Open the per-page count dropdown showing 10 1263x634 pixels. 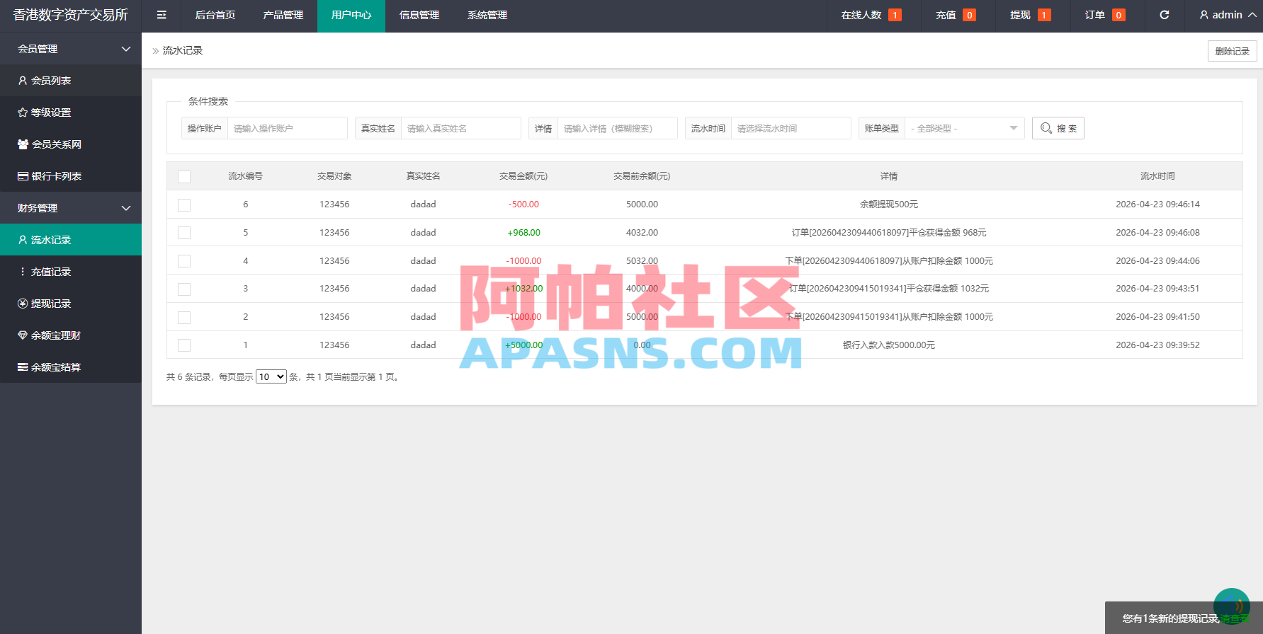[x=271, y=376]
